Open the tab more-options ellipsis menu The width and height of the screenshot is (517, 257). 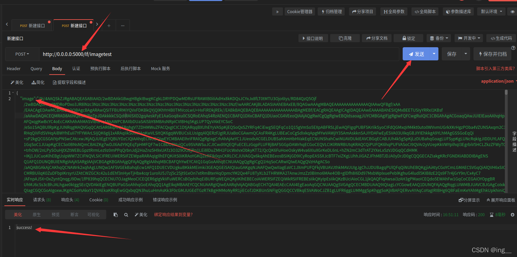[x=122, y=26]
